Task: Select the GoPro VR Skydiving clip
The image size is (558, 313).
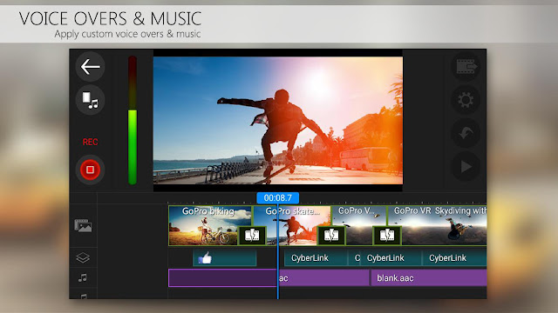Action: pyautogui.click(x=437, y=226)
